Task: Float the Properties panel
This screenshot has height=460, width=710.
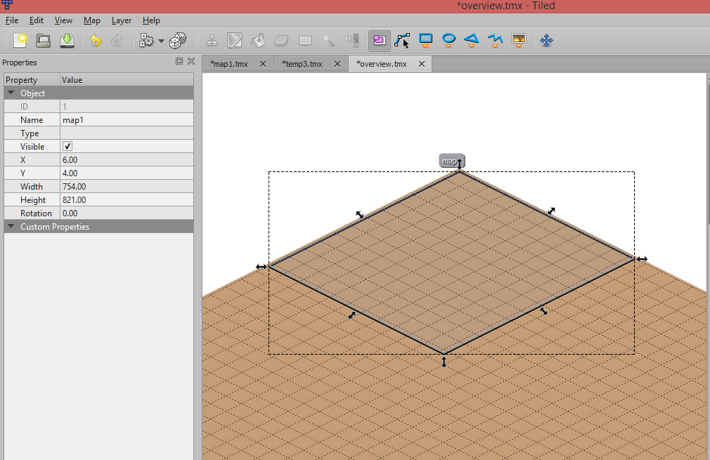Action: 179,61
